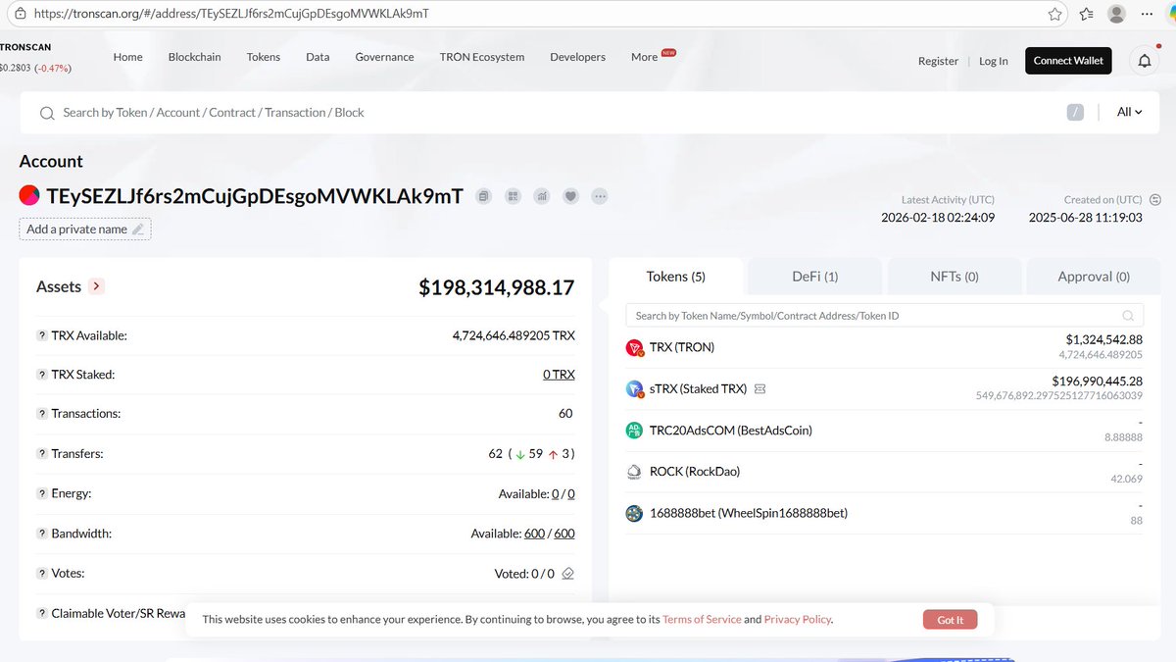Click the 0 TRX staked link
The height and width of the screenshot is (662, 1176).
coord(559,375)
